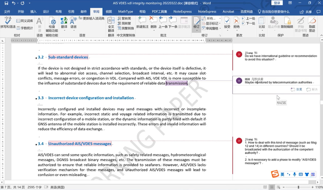Open 删除 comment dropdown arrow
Screen dimensions: 323x190
click(154, 30)
